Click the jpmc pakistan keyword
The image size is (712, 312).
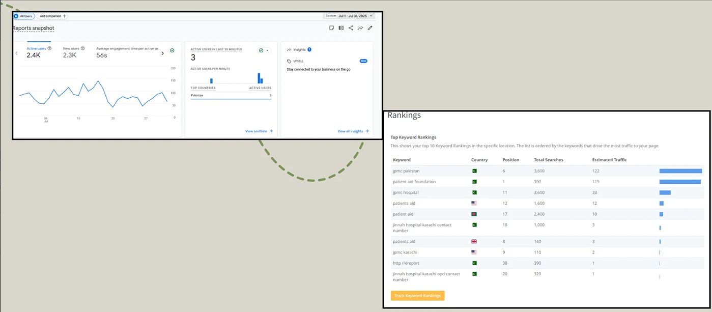406,171
